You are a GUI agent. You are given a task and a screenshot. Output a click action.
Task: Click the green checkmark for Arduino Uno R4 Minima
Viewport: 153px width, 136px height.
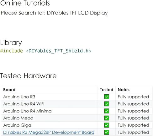coord(107,111)
